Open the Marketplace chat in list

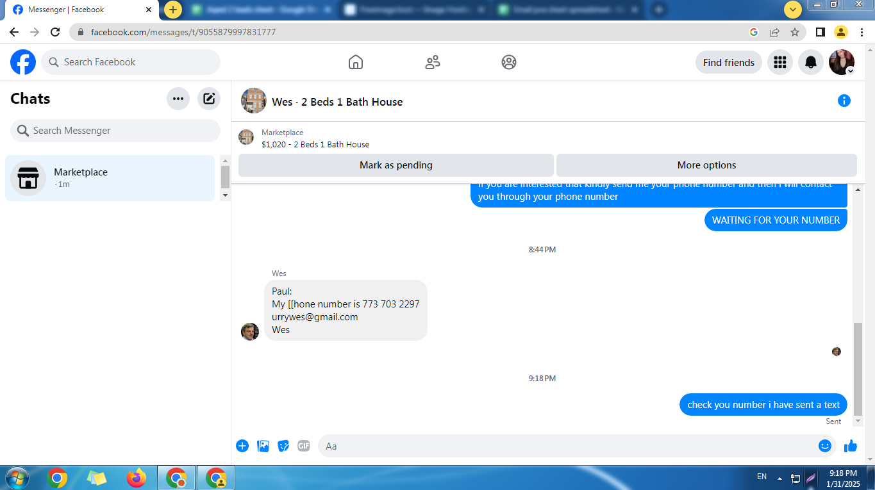(x=110, y=178)
